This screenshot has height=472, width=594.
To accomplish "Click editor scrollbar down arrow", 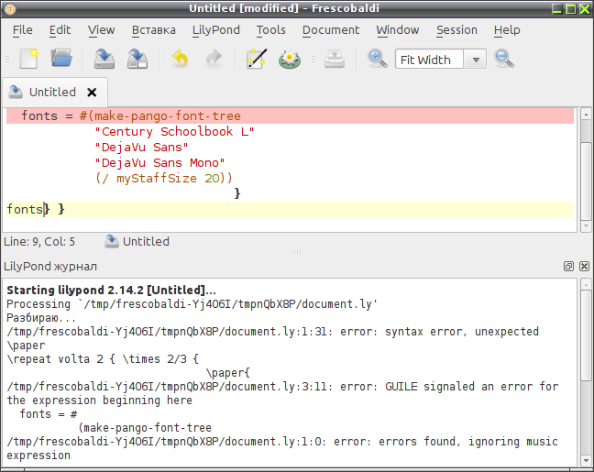I will [586, 226].
